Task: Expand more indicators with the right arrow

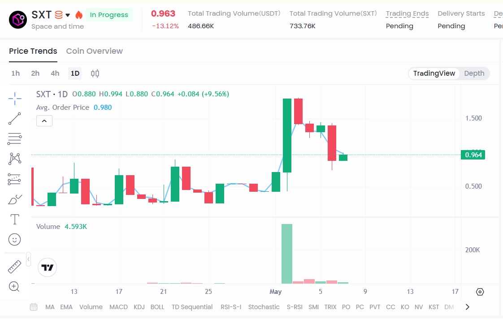Action: tap(467, 307)
